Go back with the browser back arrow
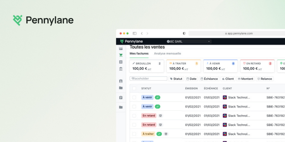Screen dimensions: 285x142 (x=142, y=33)
